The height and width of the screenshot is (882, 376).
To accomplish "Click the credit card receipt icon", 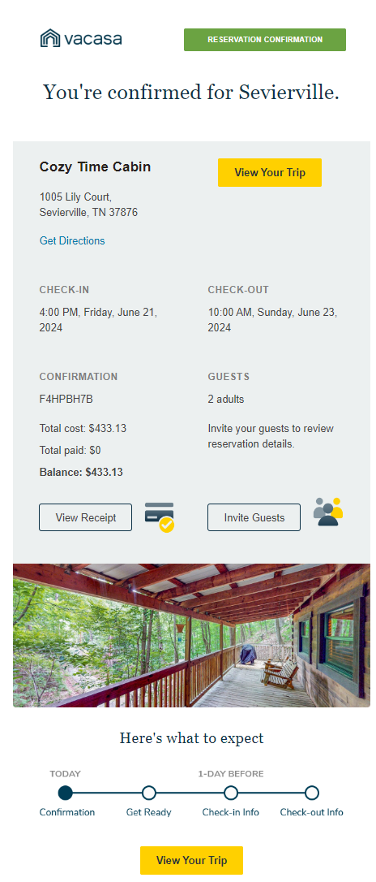I will coord(160,517).
